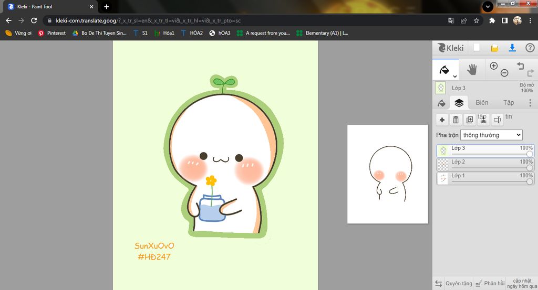Download the image with blue arrow icon
Viewport: 538px width, 290px height.
pos(512,48)
